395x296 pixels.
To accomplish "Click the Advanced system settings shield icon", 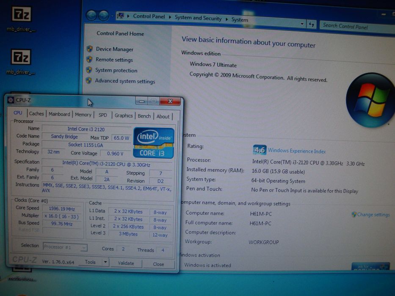I will 88,80.
